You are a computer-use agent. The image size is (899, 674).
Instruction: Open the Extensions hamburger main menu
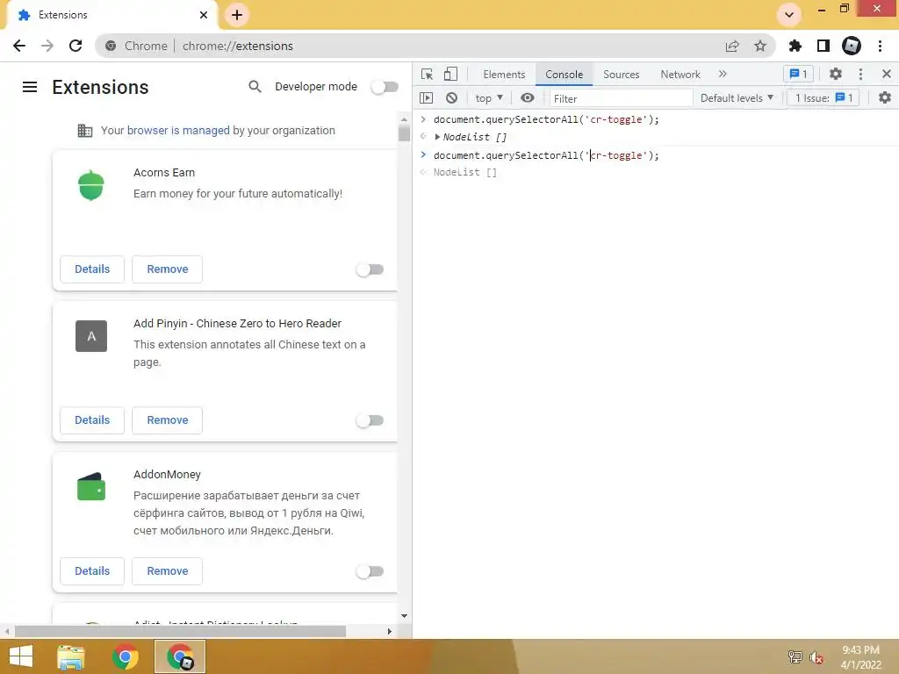tap(30, 87)
